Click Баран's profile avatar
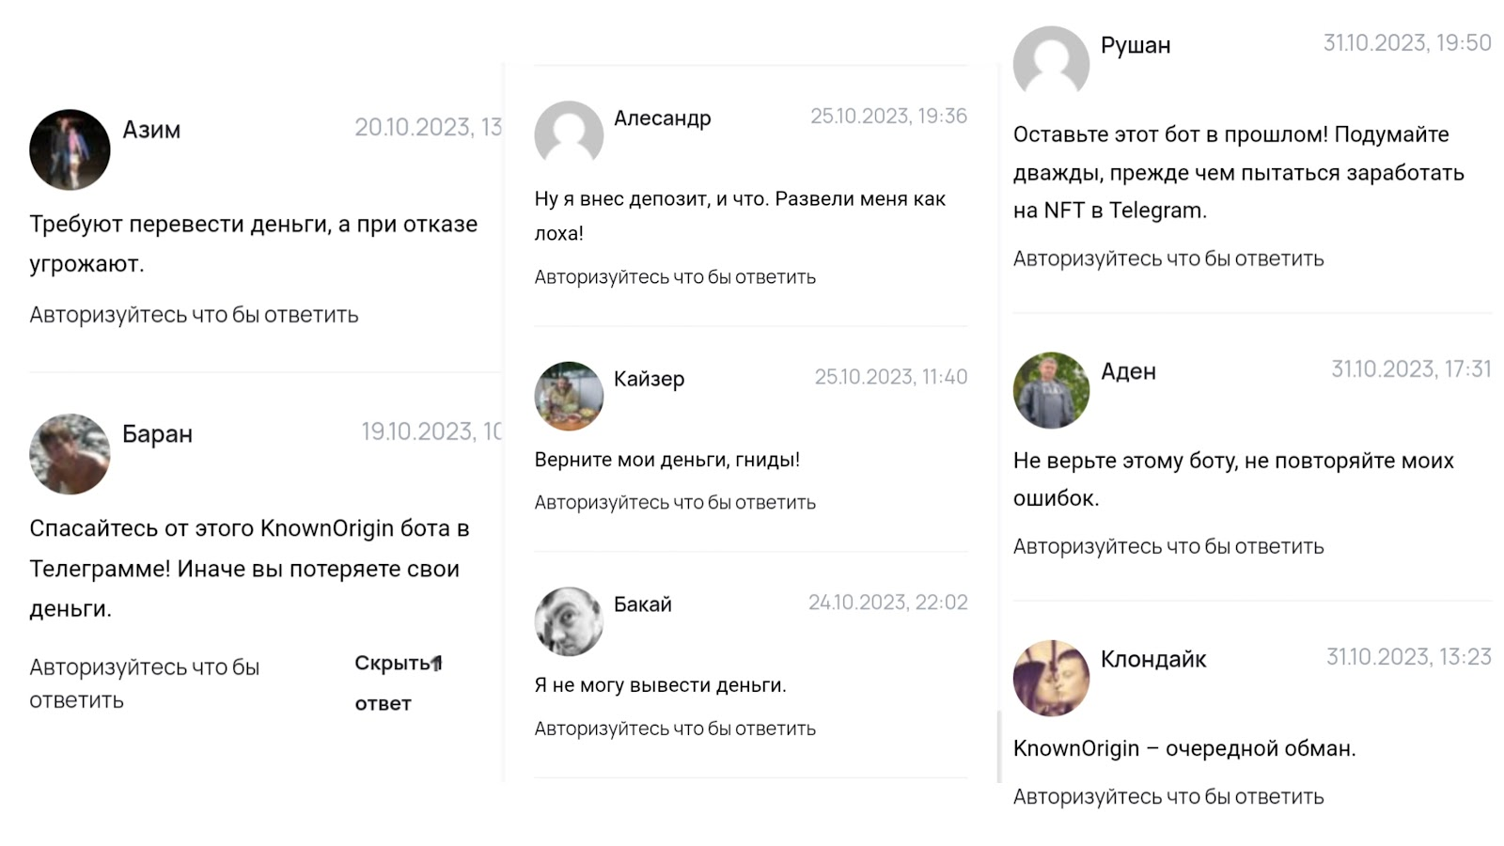1504x846 pixels. point(70,454)
